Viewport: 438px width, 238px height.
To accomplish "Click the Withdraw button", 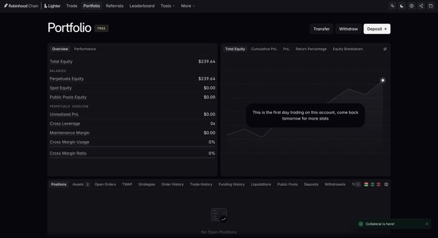I will click(x=348, y=29).
